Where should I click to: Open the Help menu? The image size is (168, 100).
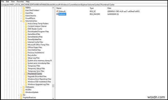[x=27, y=2]
